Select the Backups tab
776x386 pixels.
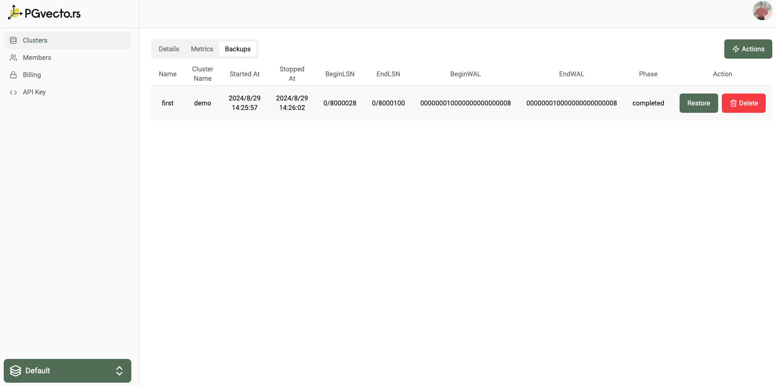click(238, 49)
